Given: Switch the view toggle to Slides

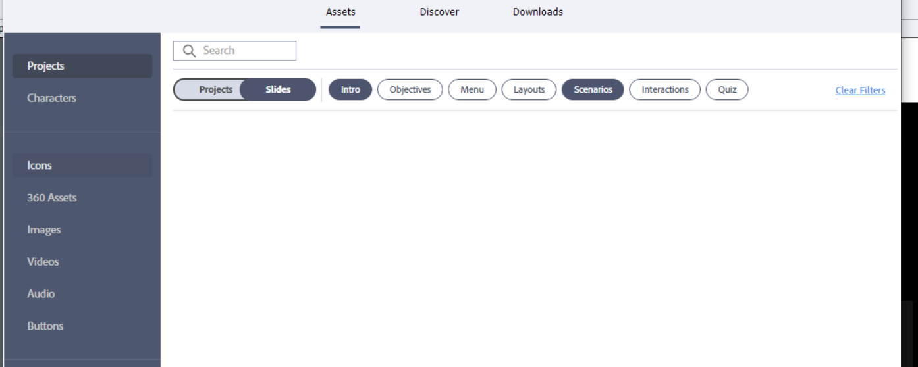Looking at the screenshot, I should tap(278, 89).
